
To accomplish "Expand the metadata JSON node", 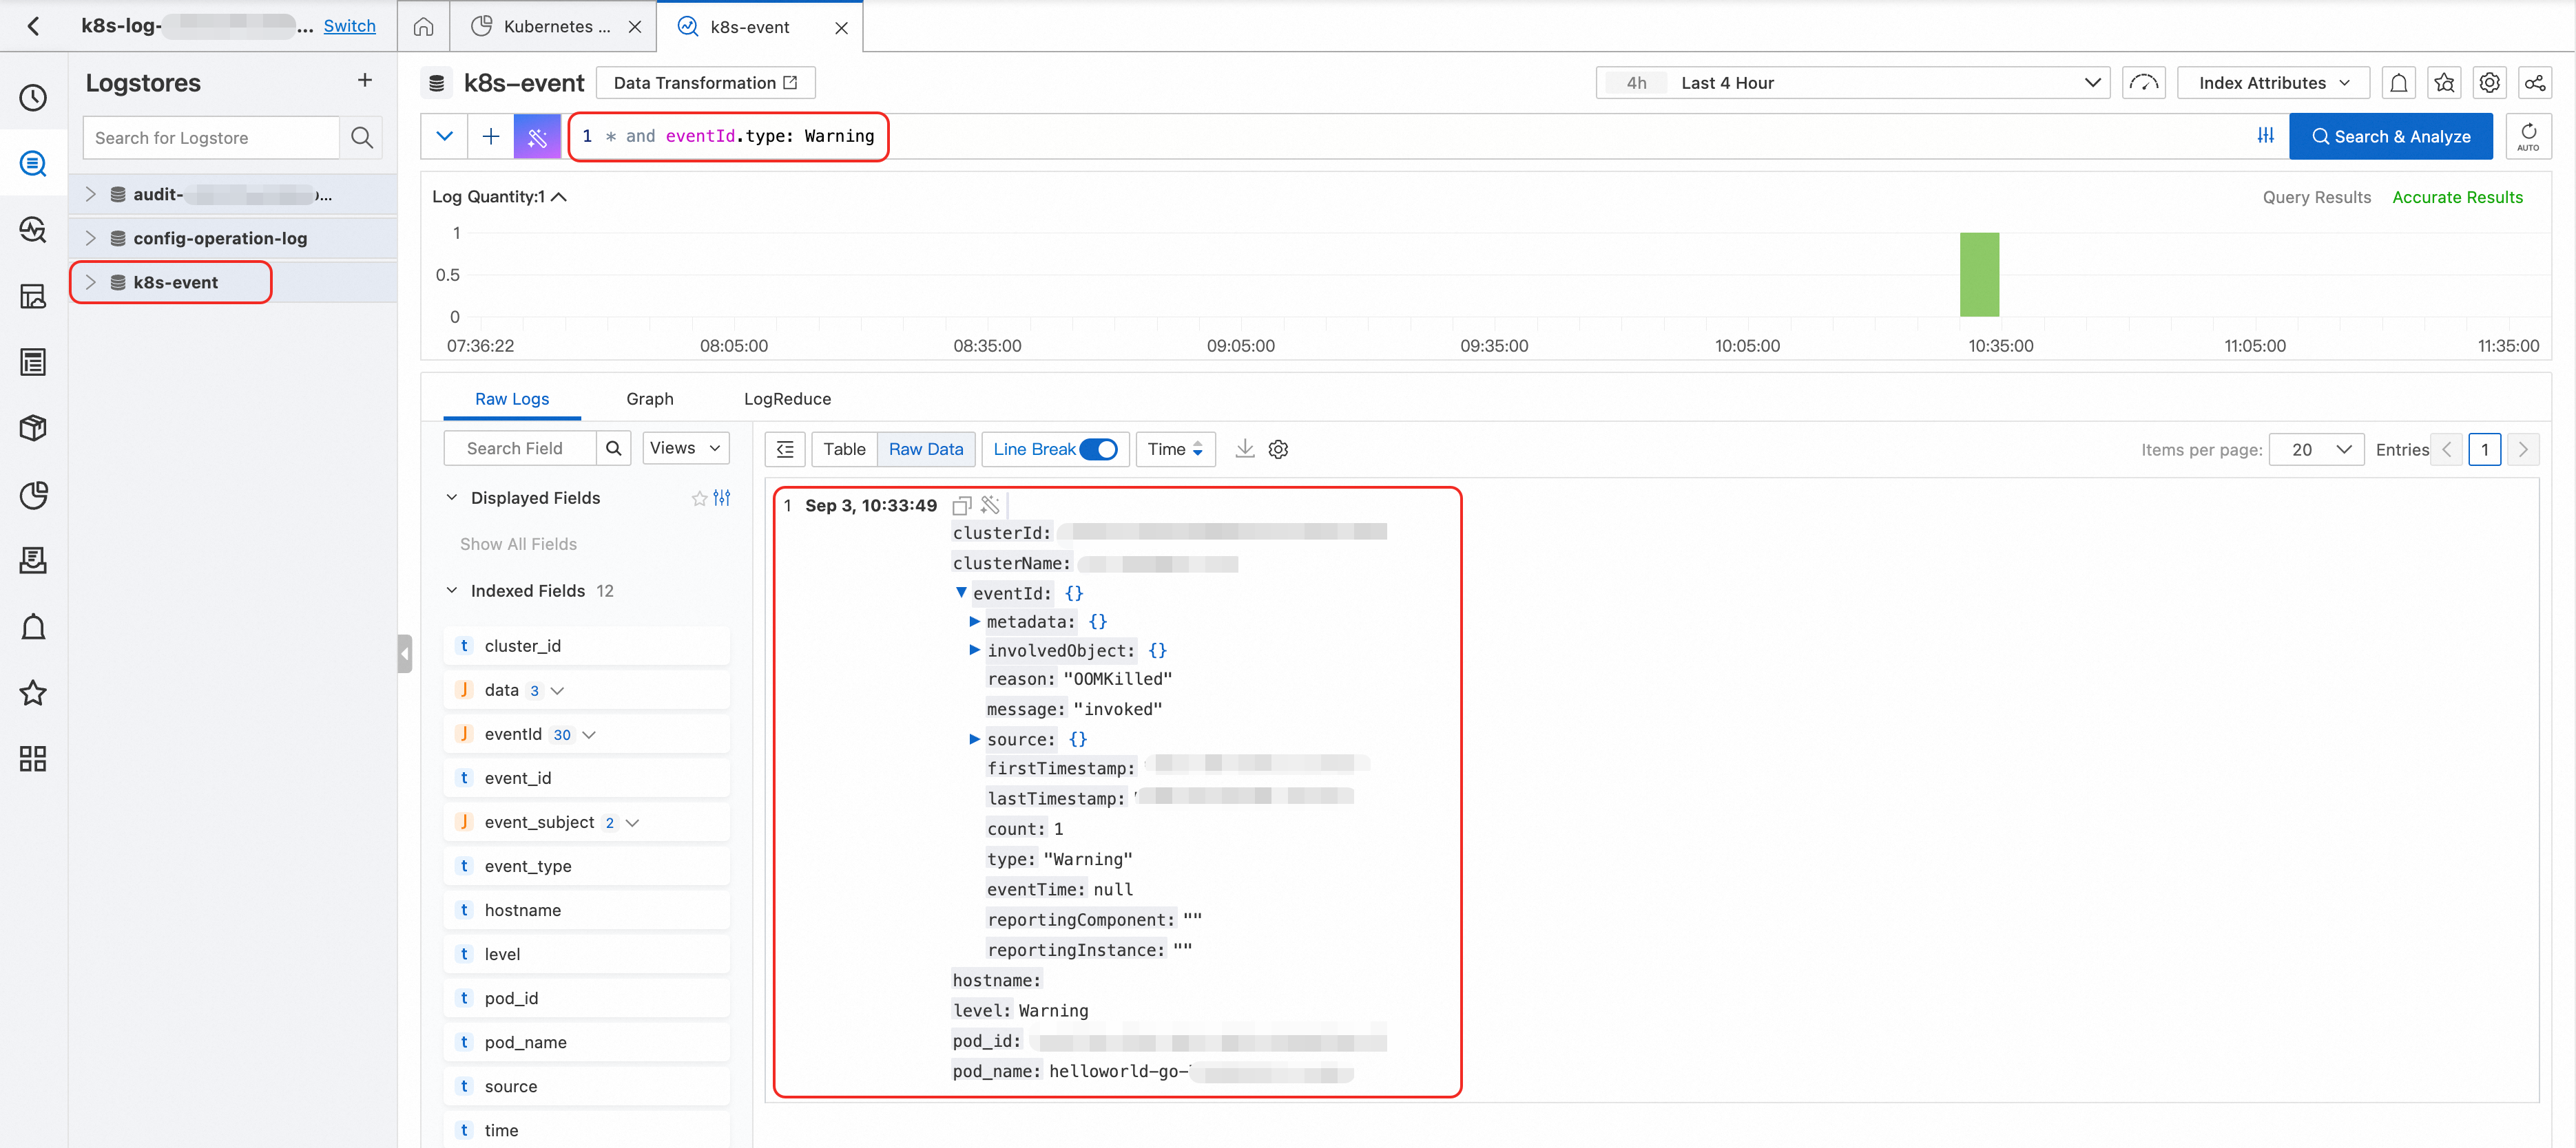I will pyautogui.click(x=974, y=621).
